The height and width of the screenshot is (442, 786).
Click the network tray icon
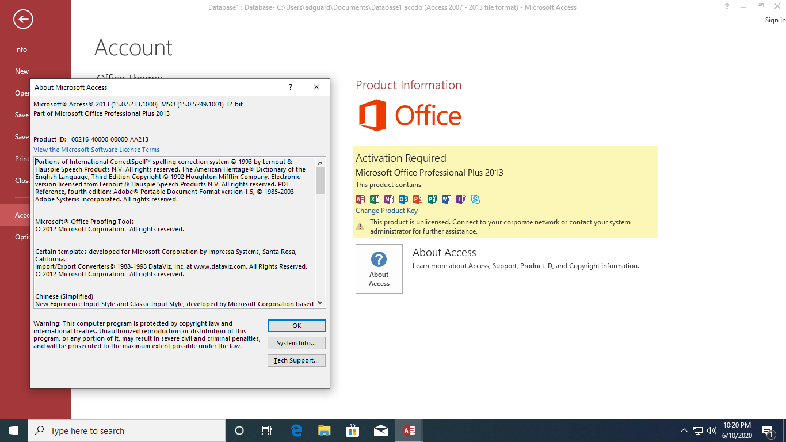698,430
